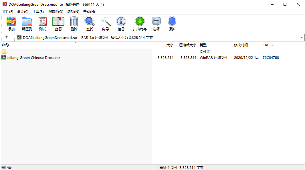
Task: Click the WinRAR title bar icon
Action: tap(5, 4)
